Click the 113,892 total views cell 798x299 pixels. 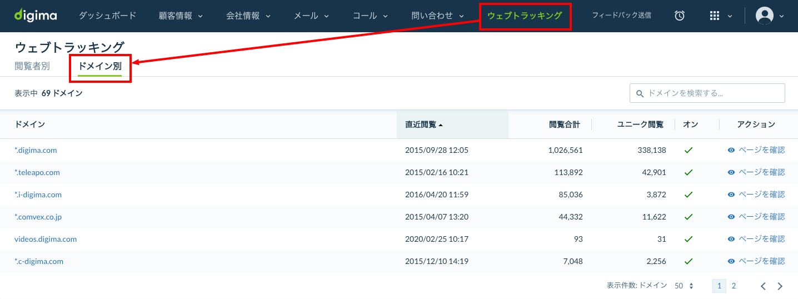[568, 172]
